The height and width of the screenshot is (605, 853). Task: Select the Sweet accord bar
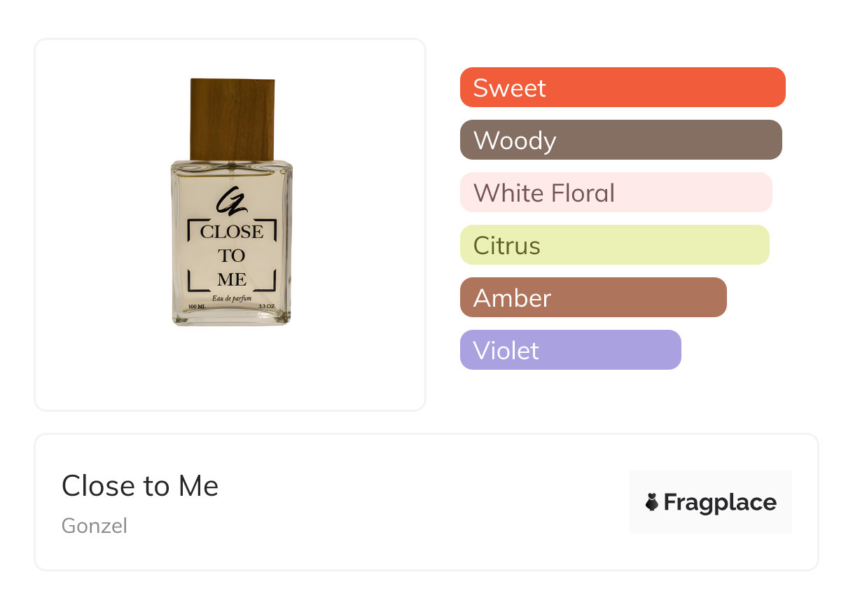point(623,88)
